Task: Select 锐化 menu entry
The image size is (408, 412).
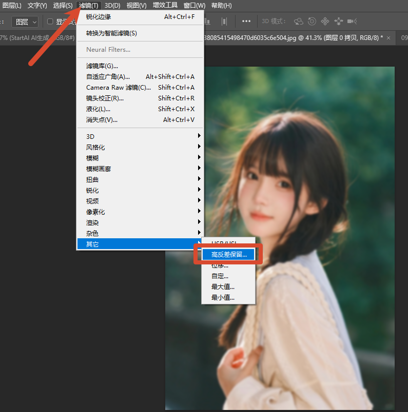Action: (x=140, y=191)
